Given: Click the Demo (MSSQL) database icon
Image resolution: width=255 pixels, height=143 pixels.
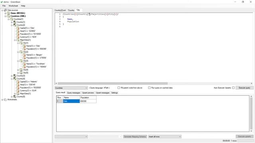Looking at the screenshot, I should point(8,13).
